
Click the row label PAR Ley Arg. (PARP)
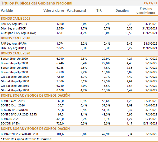[x=14, y=24]
